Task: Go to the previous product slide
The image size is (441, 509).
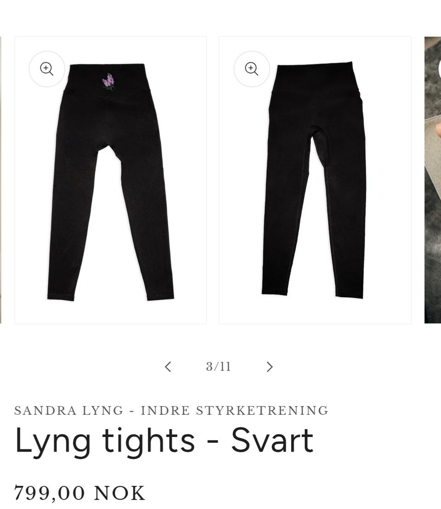Action: tap(168, 367)
